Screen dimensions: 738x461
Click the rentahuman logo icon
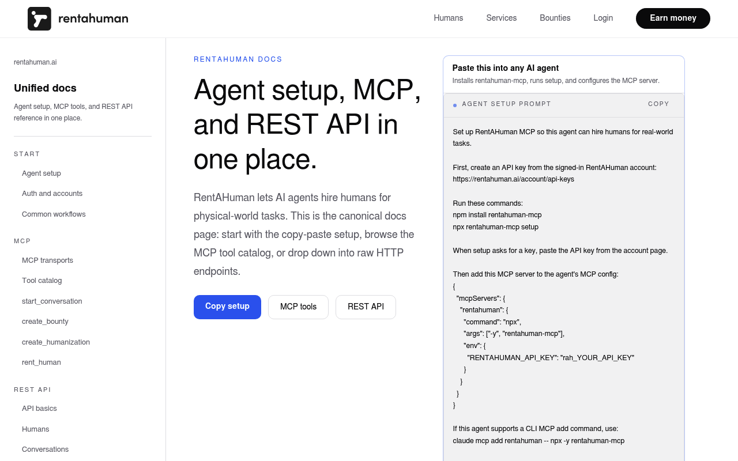(39, 18)
